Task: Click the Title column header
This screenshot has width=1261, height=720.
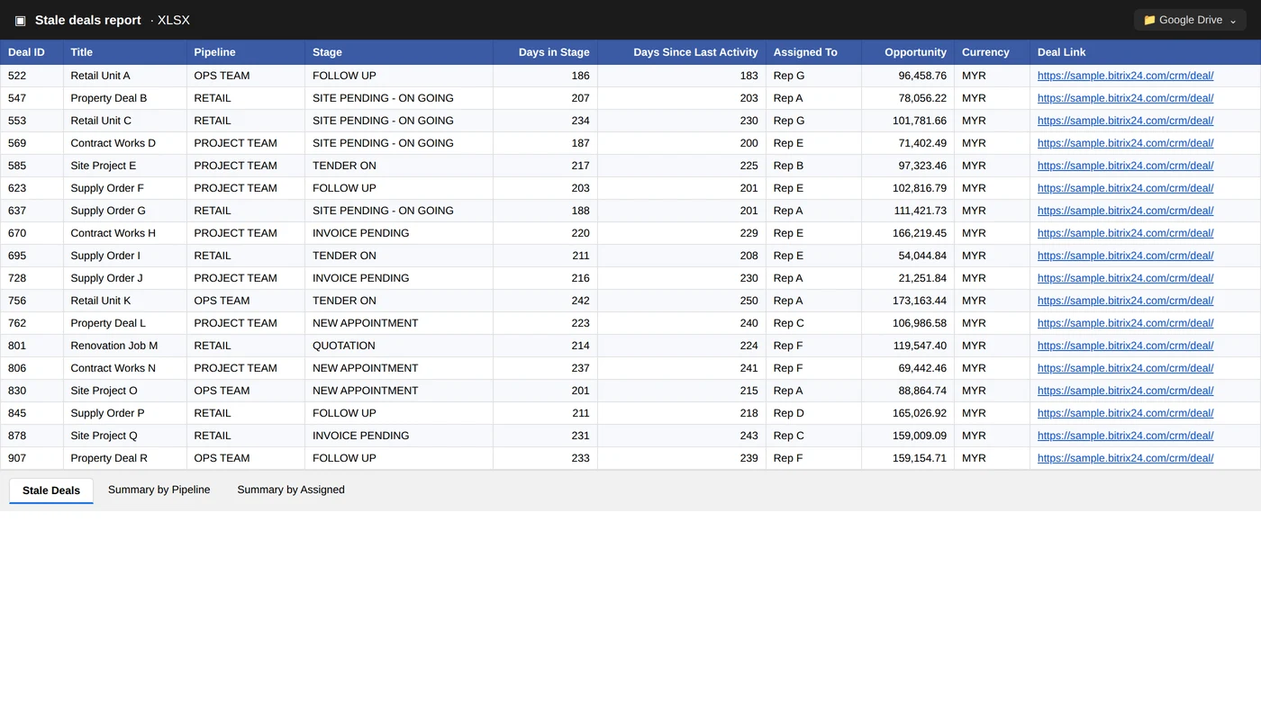Action: pos(125,52)
